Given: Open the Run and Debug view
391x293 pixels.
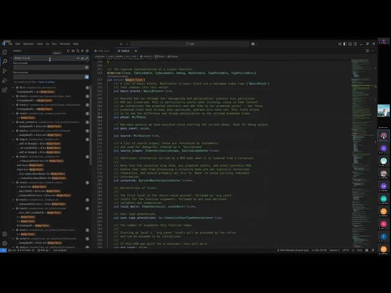Looking at the screenshot, I should [5, 80].
